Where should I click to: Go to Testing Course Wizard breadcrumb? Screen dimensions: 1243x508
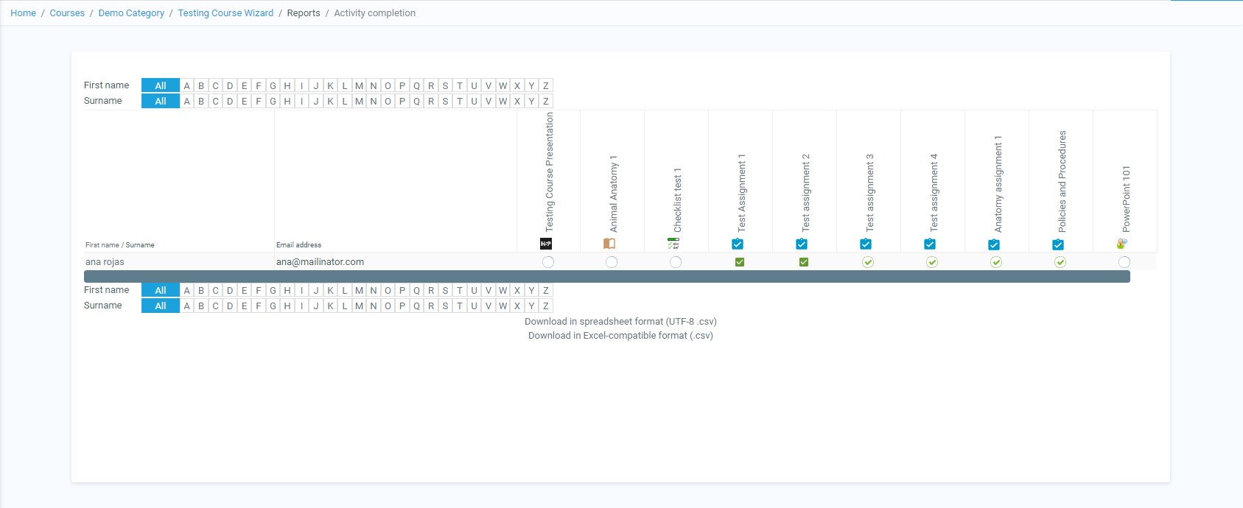pyautogui.click(x=225, y=13)
